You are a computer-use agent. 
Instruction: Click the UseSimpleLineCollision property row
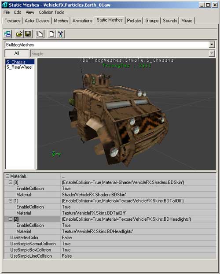tap(110, 256)
